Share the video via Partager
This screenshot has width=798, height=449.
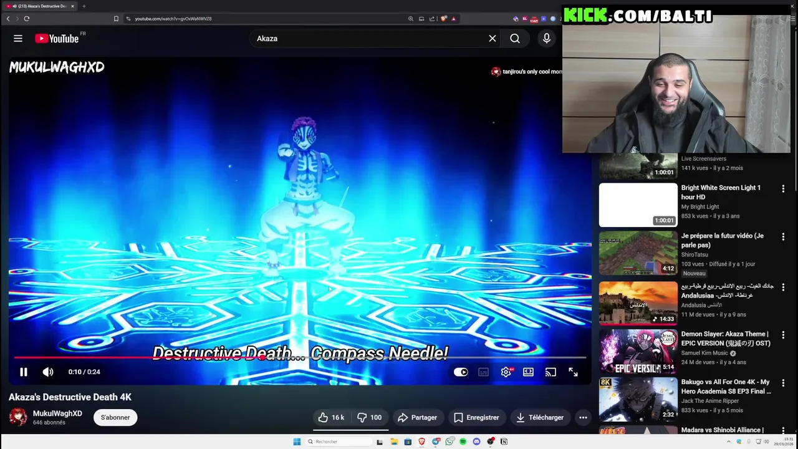(417, 417)
